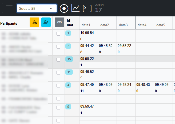Click the data2 column header
This screenshot has width=175, height=124.
[x=107, y=23]
